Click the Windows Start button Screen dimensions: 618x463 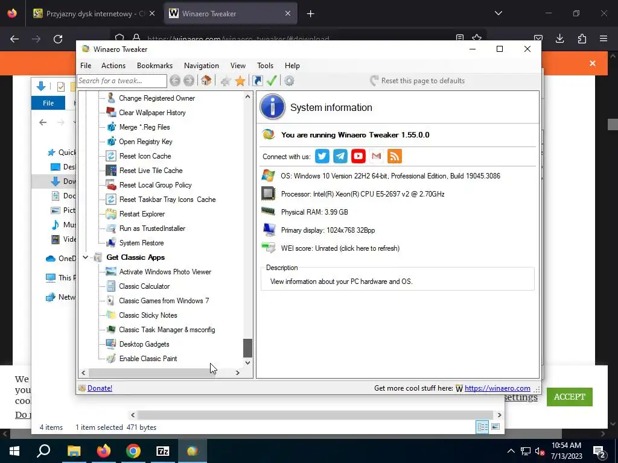point(14,451)
